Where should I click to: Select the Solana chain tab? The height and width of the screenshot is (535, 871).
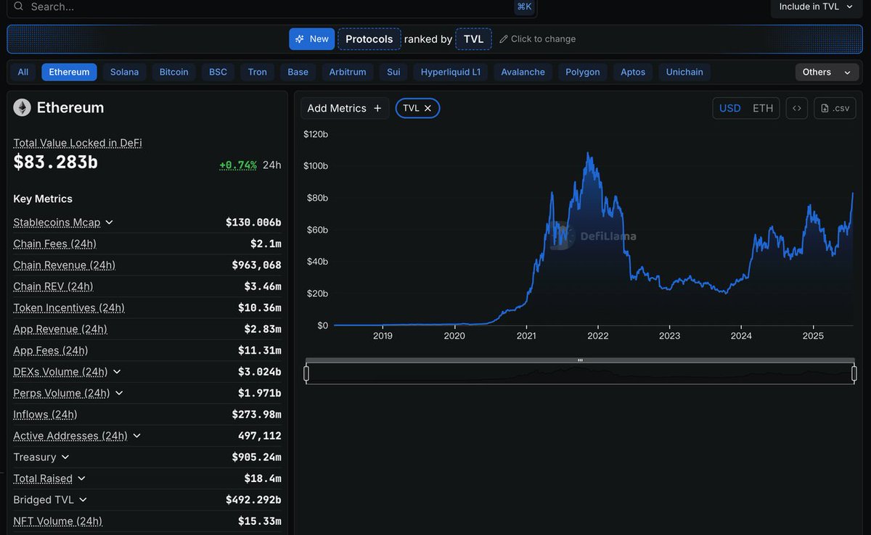pos(124,72)
